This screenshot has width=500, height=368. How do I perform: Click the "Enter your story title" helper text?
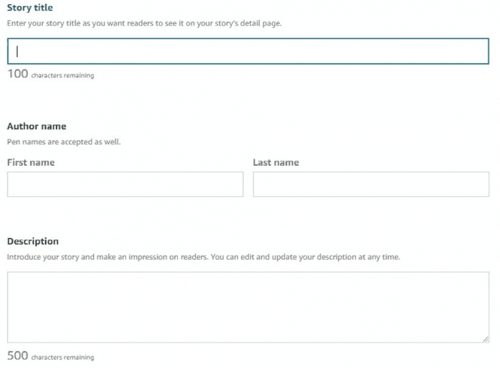point(145,23)
